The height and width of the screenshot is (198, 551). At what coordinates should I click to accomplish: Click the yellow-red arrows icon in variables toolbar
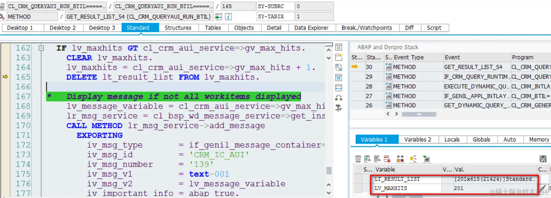click(400, 159)
